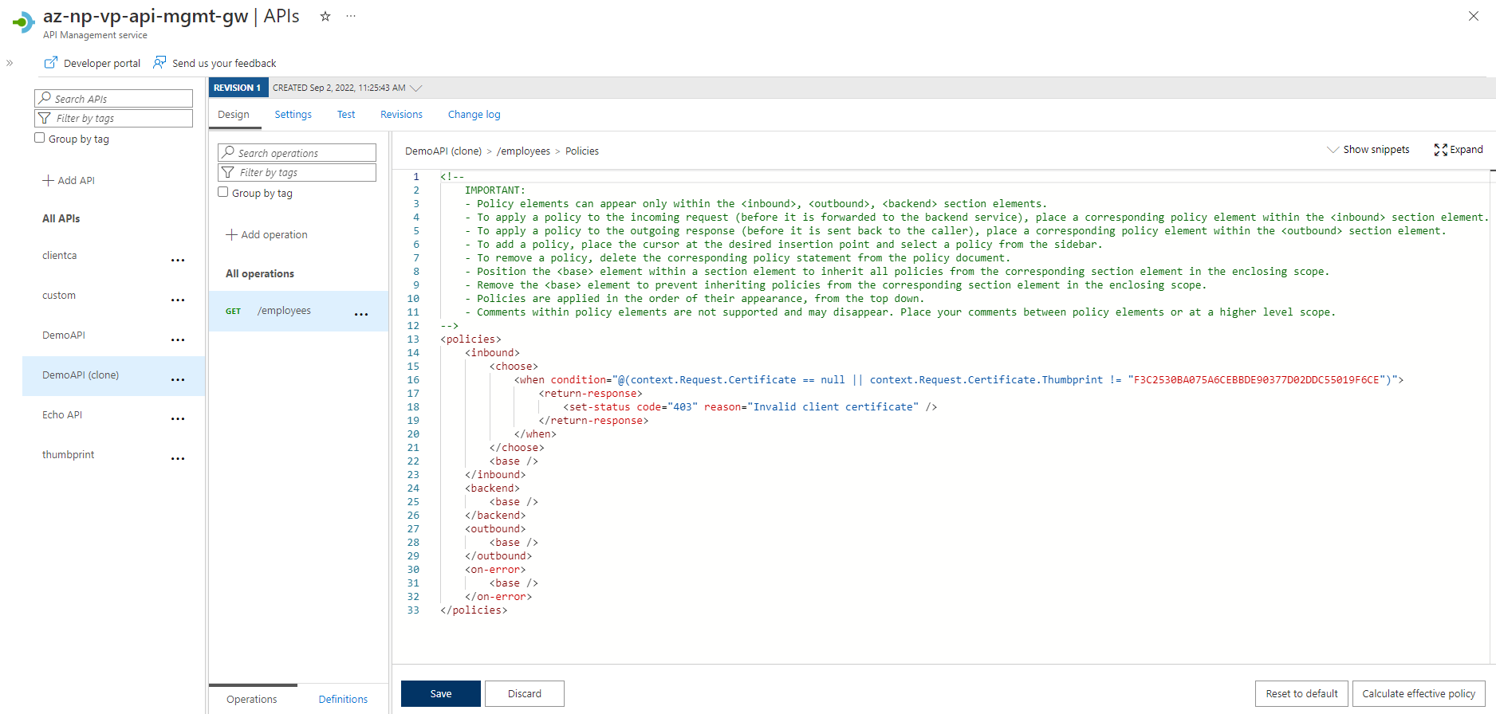Open context menu for DemoAPI (clone)
The width and height of the screenshot is (1496, 714).
[178, 380]
